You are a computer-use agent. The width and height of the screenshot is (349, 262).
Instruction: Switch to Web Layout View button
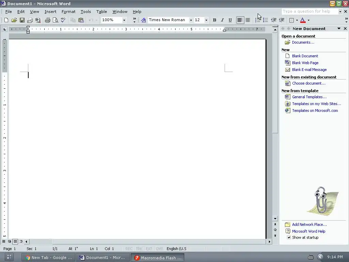[x=9, y=241]
